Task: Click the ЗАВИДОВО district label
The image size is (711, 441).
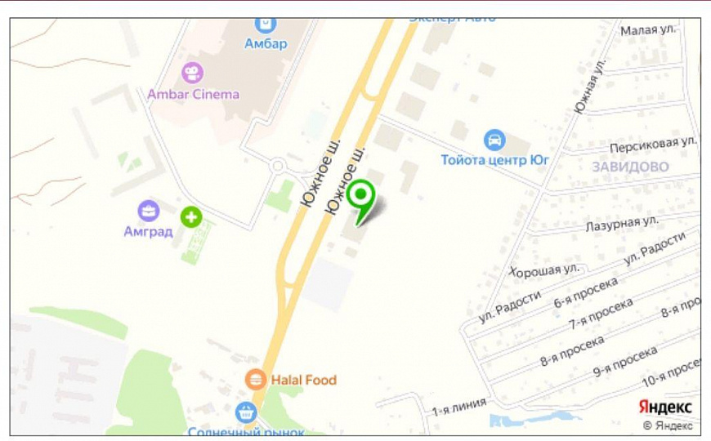Action: (x=631, y=167)
